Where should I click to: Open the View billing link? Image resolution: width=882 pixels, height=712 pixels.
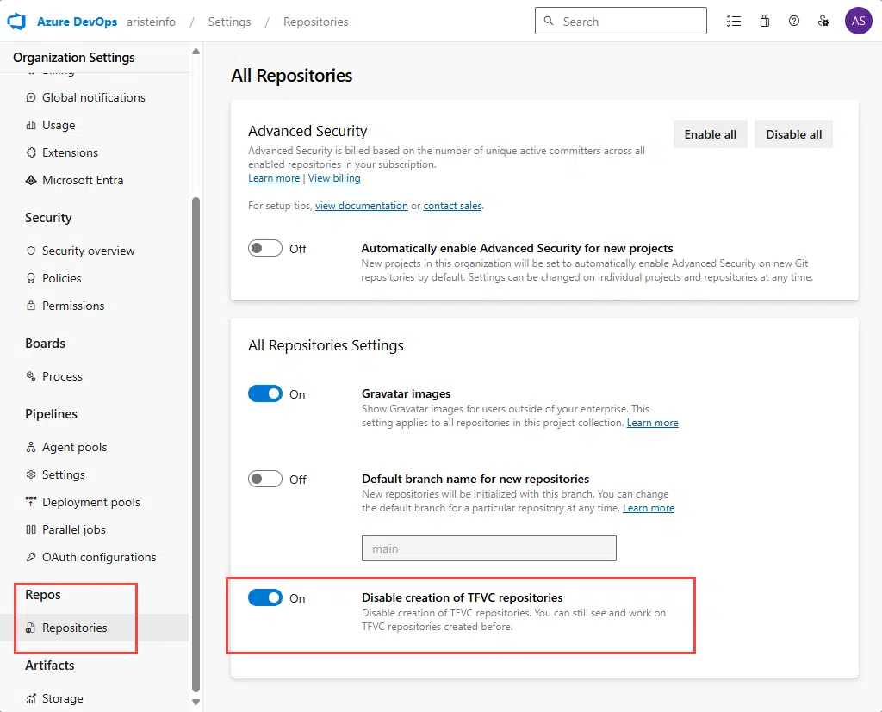click(334, 178)
